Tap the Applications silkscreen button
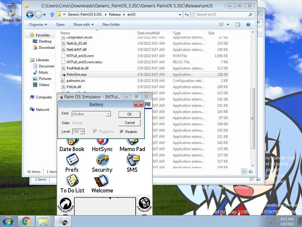The image size is (302, 227). (65, 205)
